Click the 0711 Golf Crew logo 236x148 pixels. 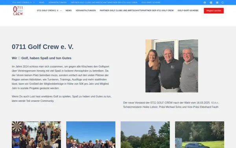point(18,11)
